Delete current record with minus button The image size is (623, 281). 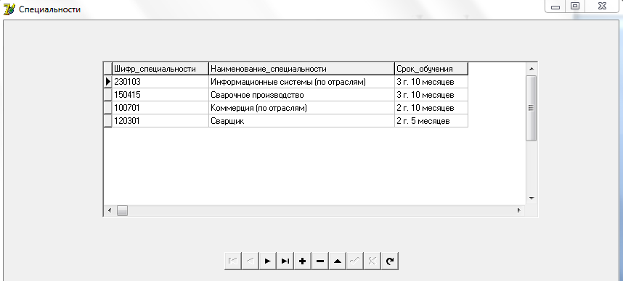(x=320, y=261)
